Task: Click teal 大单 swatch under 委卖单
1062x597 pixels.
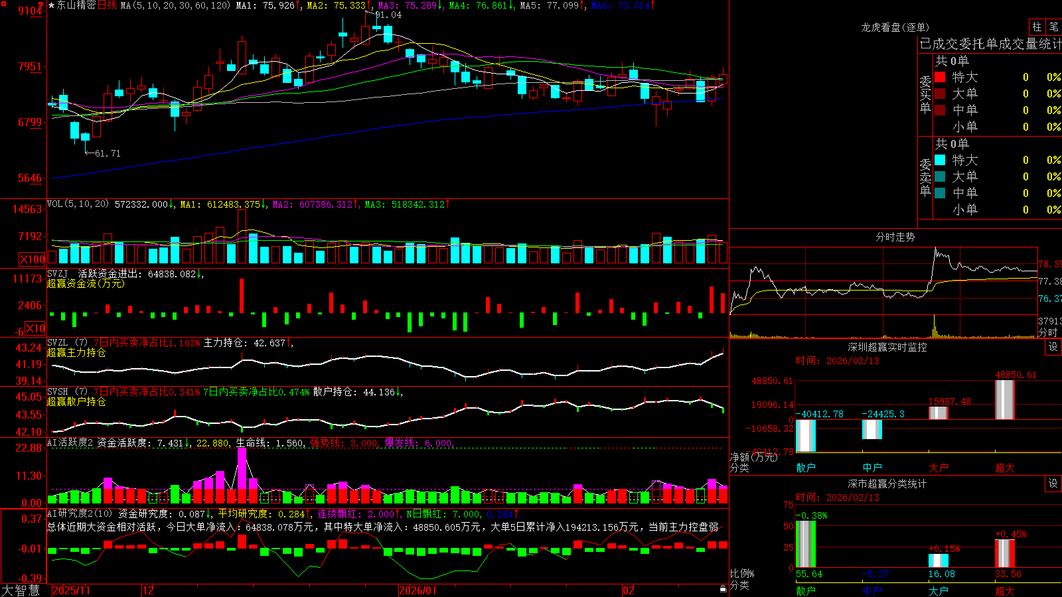Action: 940,176
